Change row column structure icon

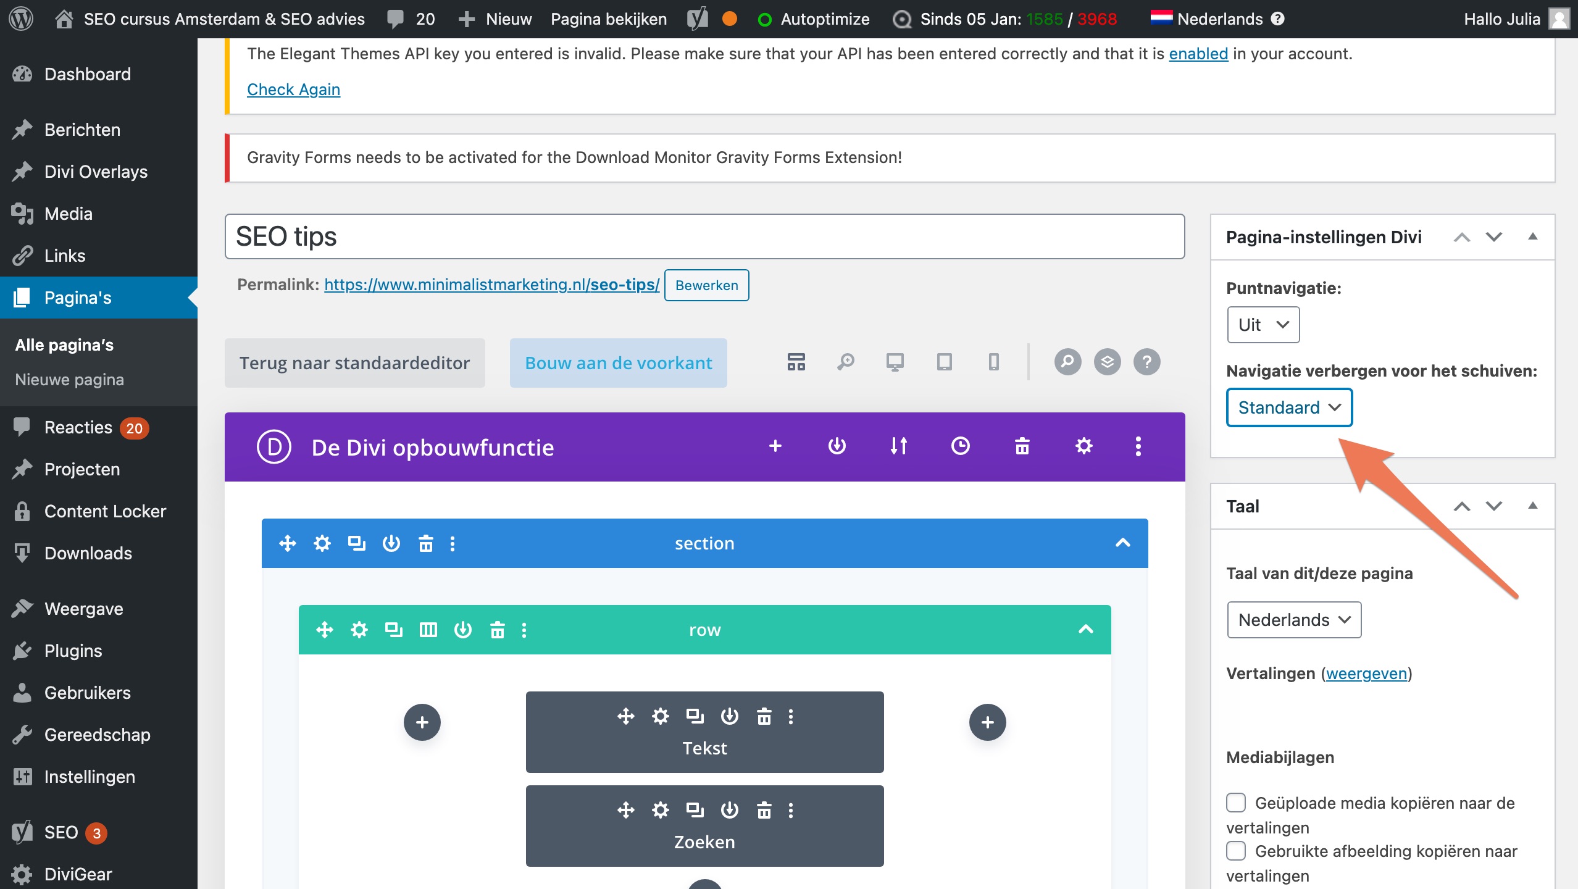pyautogui.click(x=428, y=630)
